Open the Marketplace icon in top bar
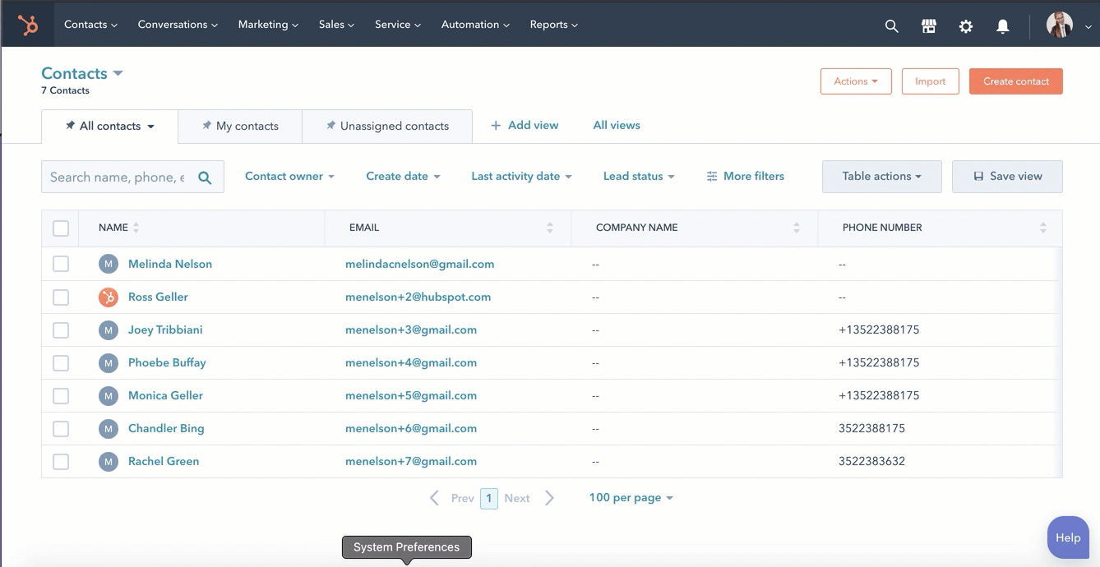The height and width of the screenshot is (567, 1100). point(929,26)
